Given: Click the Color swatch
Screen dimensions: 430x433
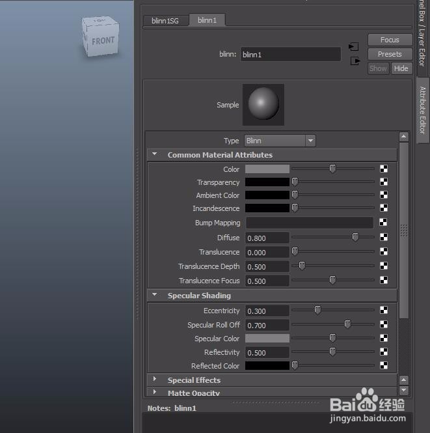Looking at the screenshot, I should point(267,169).
